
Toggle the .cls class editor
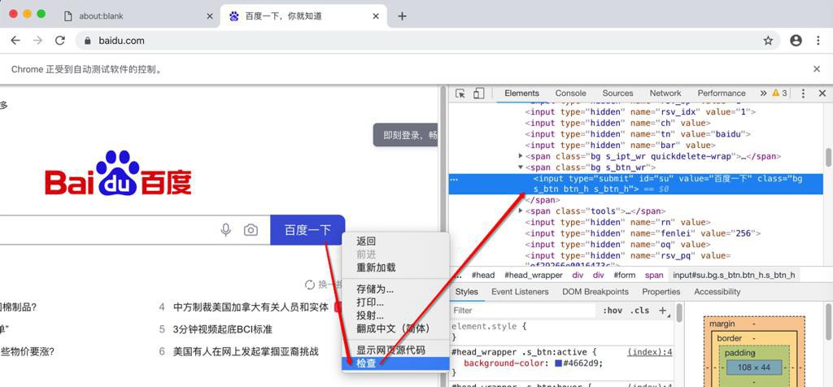coord(639,311)
